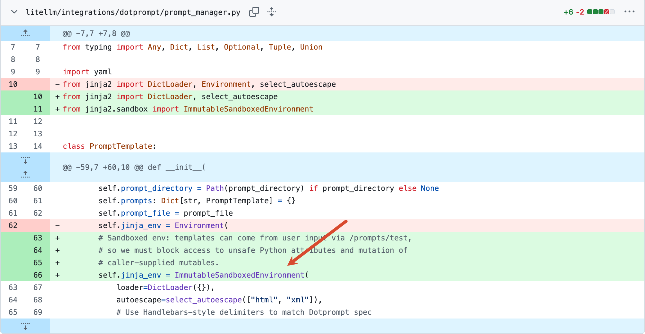The image size is (645, 334).
Task: Click the self.prompts Dict declaration line
Action: (197, 201)
